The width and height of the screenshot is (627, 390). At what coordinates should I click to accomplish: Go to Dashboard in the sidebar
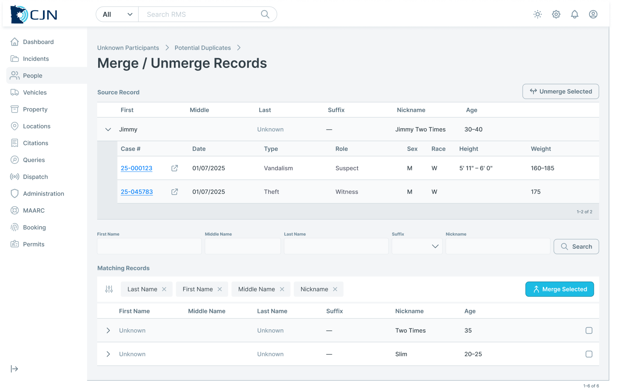click(x=47, y=42)
